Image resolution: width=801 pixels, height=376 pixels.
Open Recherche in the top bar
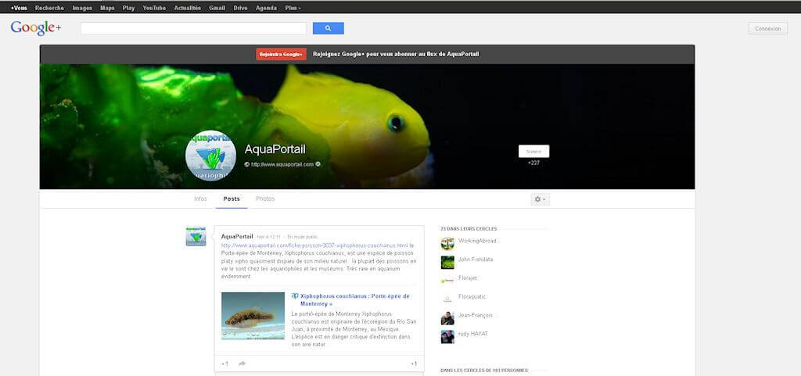coord(49,8)
